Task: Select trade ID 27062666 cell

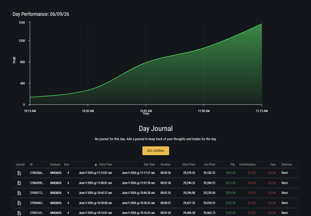Action: point(37,173)
